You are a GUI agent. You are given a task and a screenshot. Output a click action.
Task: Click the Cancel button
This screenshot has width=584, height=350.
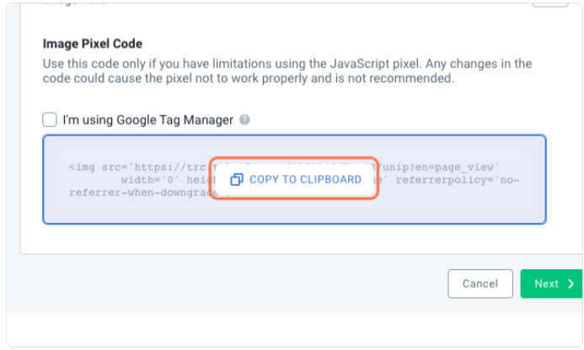click(480, 284)
